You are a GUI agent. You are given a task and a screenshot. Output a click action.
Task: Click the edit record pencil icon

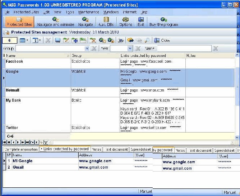coord(66,40)
